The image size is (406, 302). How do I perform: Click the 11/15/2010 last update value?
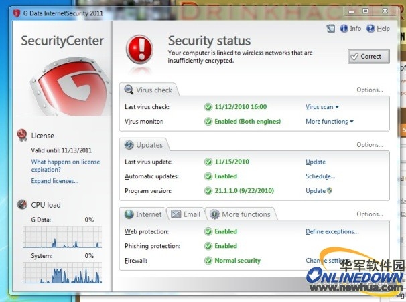pos(232,162)
